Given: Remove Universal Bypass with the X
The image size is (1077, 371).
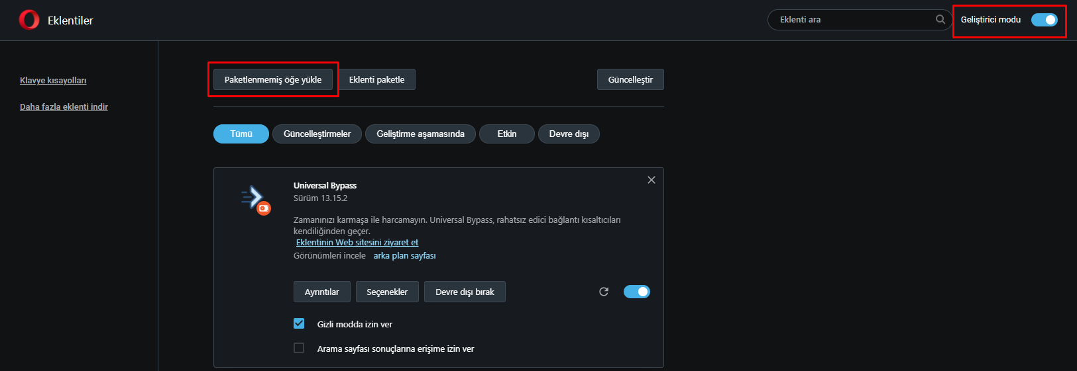Looking at the screenshot, I should [x=652, y=180].
